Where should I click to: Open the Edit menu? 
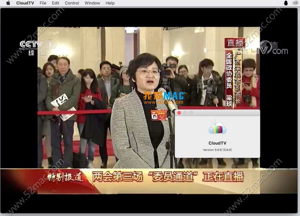55,3
